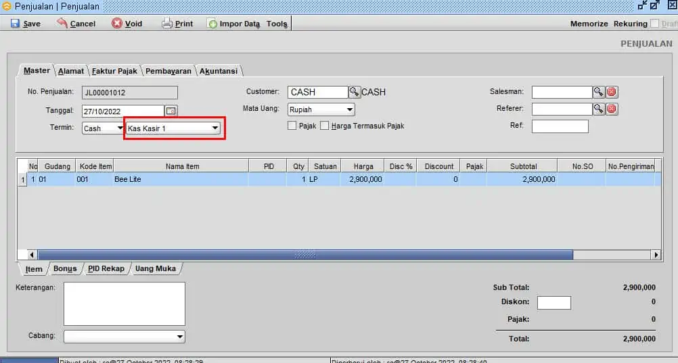This screenshot has width=678, height=363.
Task: Click the Customer code field
Action: coord(318,92)
